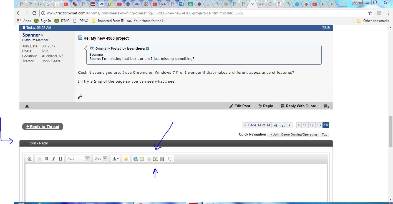
Task: Toggle underline formatting in Quick Reply
Action: click(60, 159)
